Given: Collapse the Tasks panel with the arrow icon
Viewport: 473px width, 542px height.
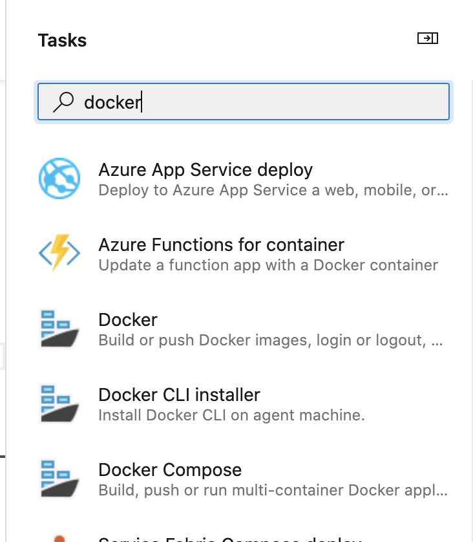Looking at the screenshot, I should [x=428, y=38].
